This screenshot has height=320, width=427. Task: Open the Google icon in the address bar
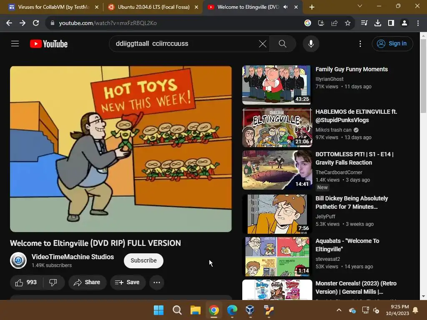pyautogui.click(x=308, y=23)
